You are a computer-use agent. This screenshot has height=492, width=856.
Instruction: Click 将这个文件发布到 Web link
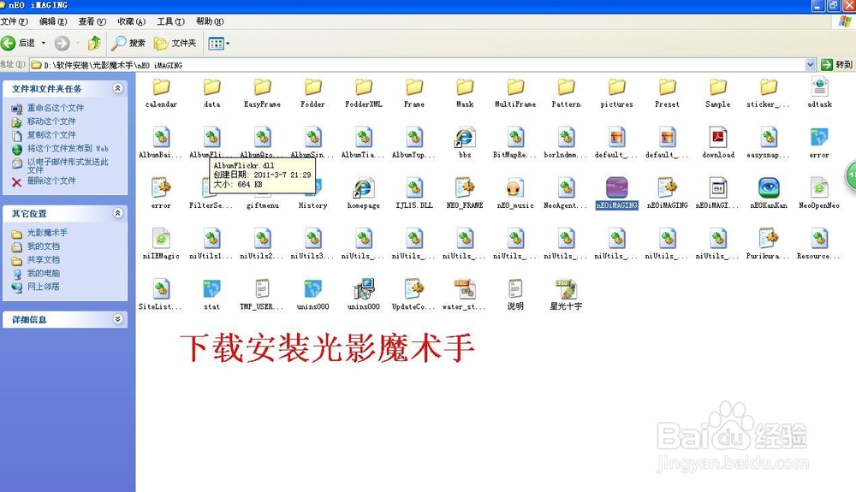68,148
